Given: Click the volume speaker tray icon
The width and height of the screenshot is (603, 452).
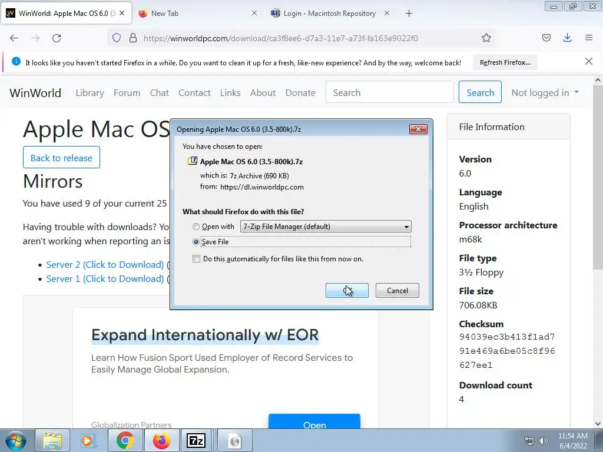Looking at the screenshot, I should coord(544,441).
